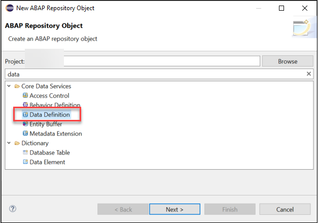Select Behavior Definition entry

click(55, 105)
